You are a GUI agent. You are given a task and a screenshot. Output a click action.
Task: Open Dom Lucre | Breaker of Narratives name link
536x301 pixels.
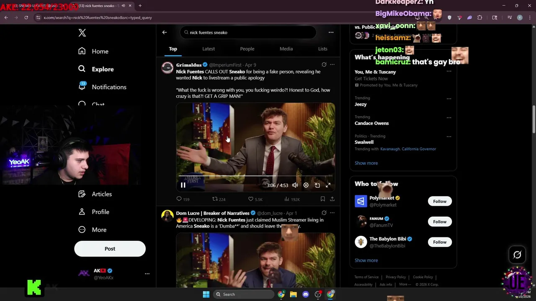(x=213, y=213)
